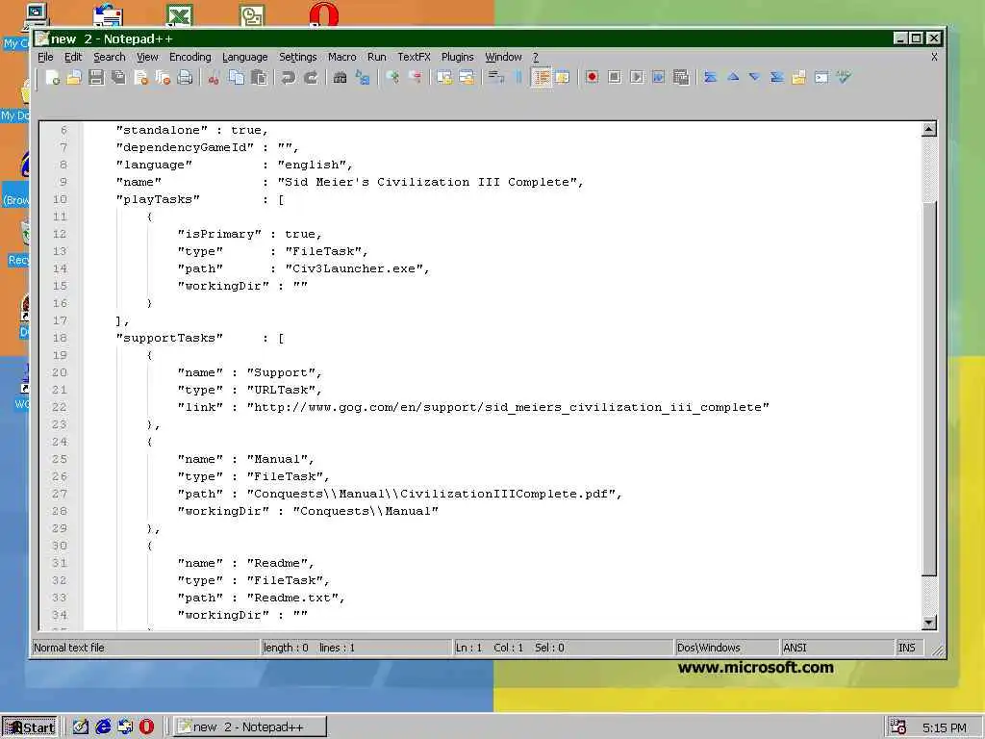Image resolution: width=985 pixels, height=739 pixels.
Task: Click the Cut scissors icon
Action: tap(215, 77)
